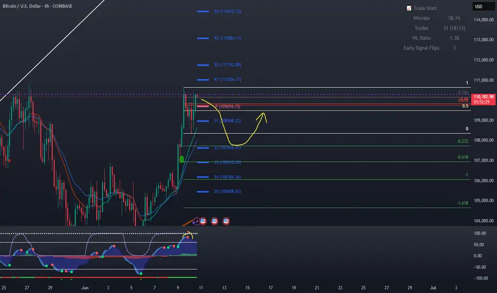Select the S4 (106184.36) pivot label
The width and height of the screenshot is (497, 293).
(x=227, y=177)
